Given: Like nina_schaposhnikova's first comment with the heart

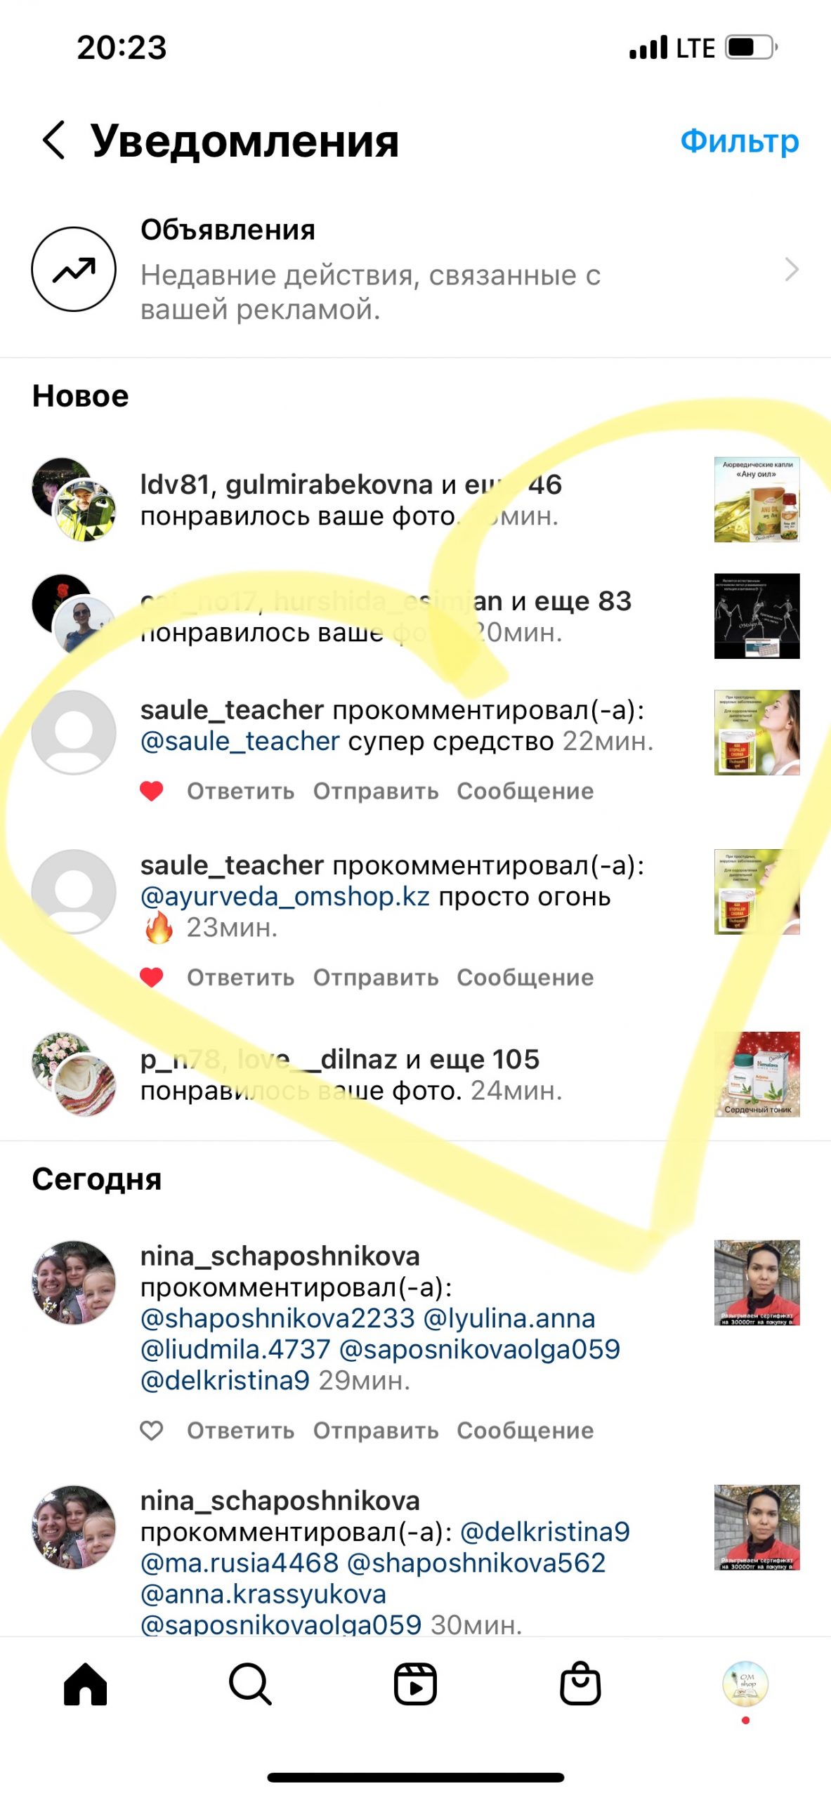Looking at the screenshot, I should (152, 1430).
